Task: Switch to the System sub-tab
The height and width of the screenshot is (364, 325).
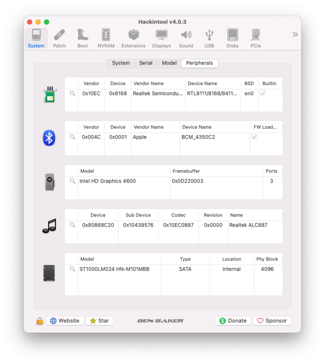Action: [x=121, y=63]
